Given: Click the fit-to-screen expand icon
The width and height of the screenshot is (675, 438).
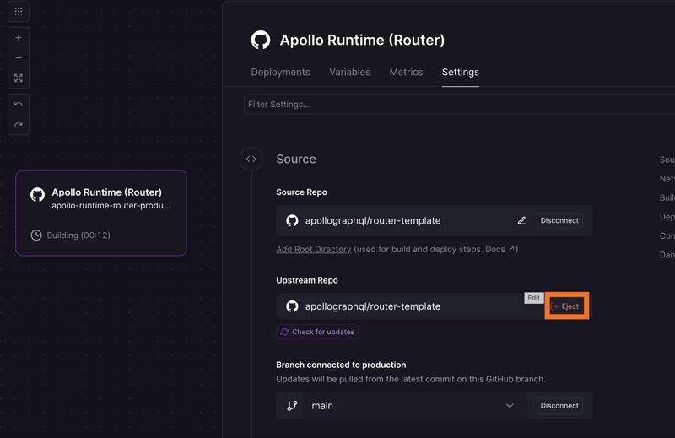Looking at the screenshot, I should point(19,78).
